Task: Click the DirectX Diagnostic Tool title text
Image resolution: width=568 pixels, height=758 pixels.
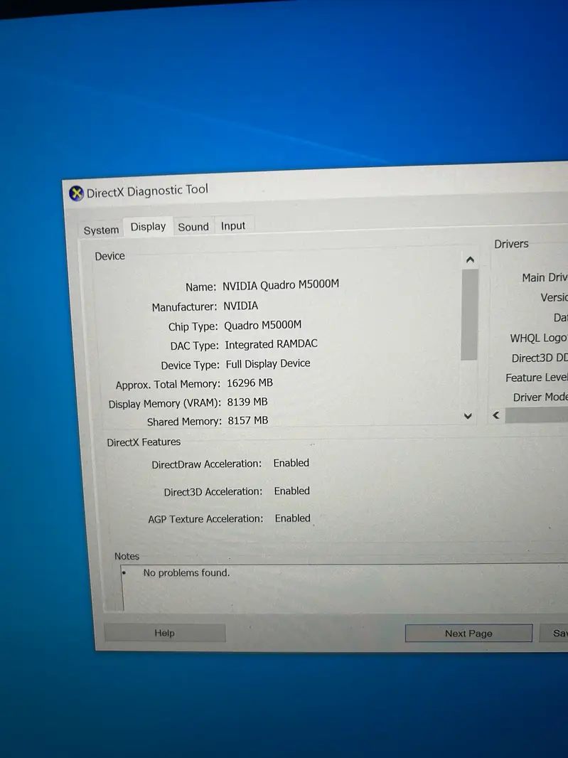Action: pos(148,191)
